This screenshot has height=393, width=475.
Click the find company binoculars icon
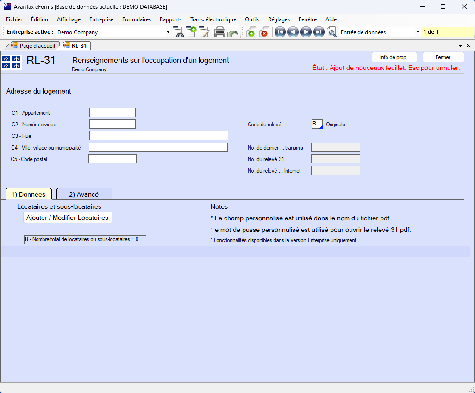pyautogui.click(x=178, y=32)
